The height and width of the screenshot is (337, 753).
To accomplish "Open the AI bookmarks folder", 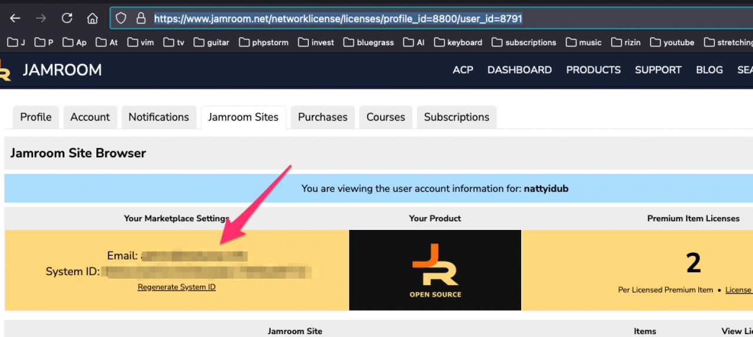I will click(x=414, y=42).
